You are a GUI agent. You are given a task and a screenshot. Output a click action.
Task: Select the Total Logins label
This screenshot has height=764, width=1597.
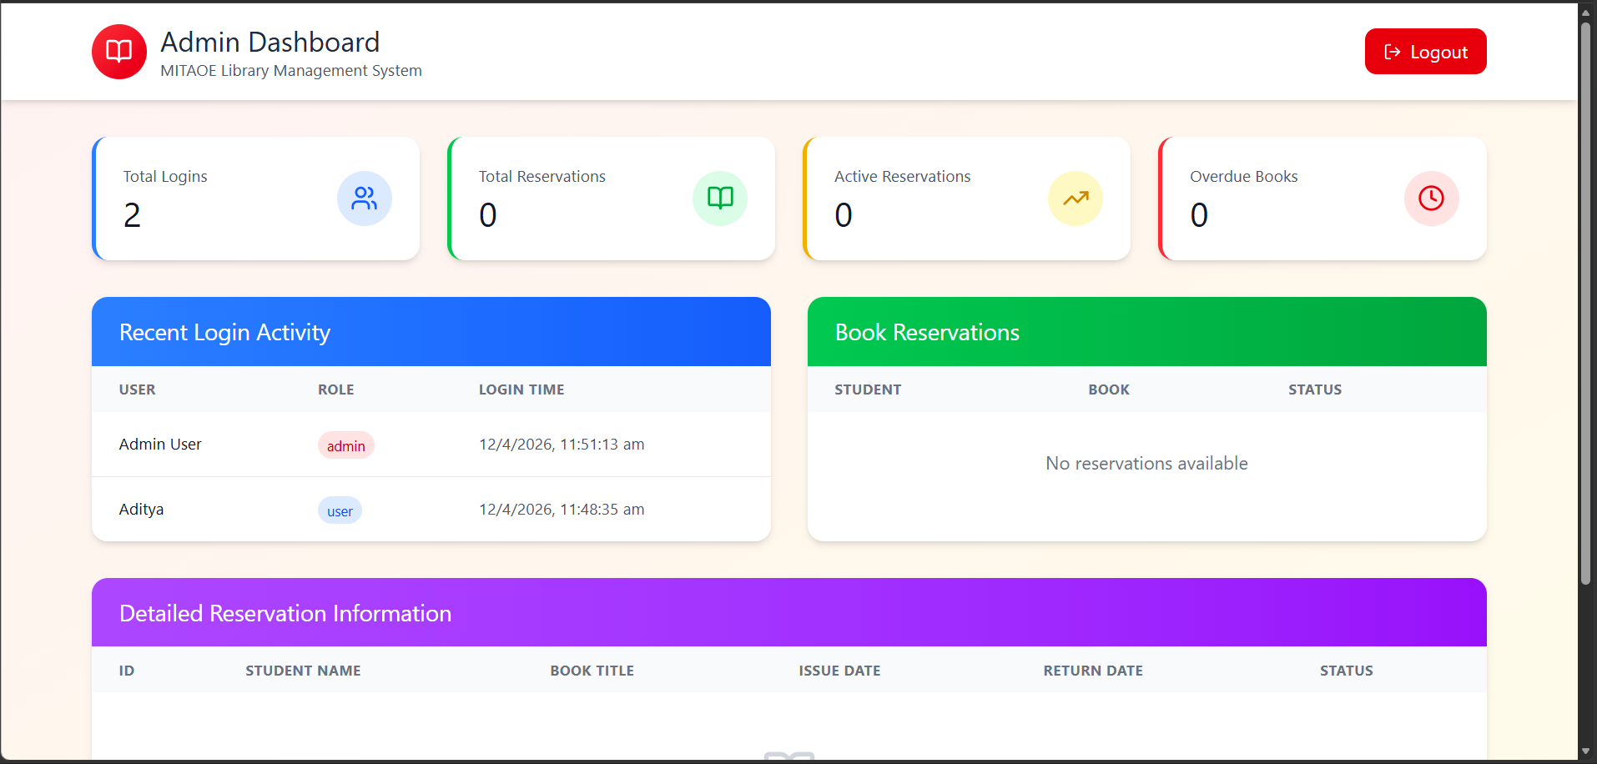(165, 177)
